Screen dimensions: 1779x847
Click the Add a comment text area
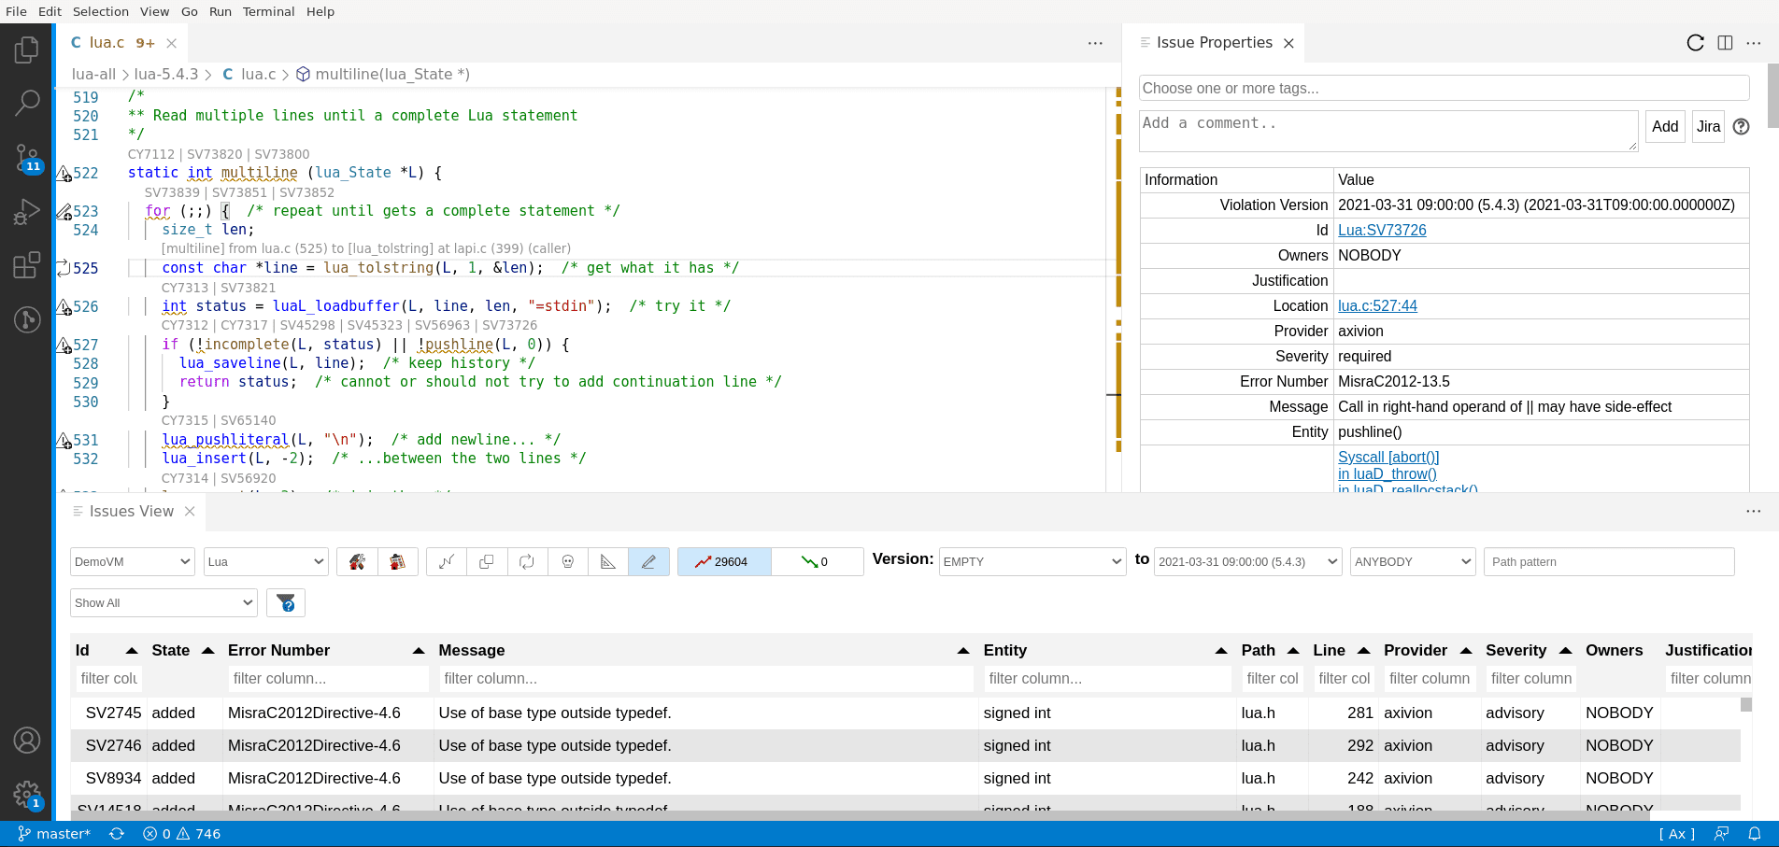pos(1388,131)
